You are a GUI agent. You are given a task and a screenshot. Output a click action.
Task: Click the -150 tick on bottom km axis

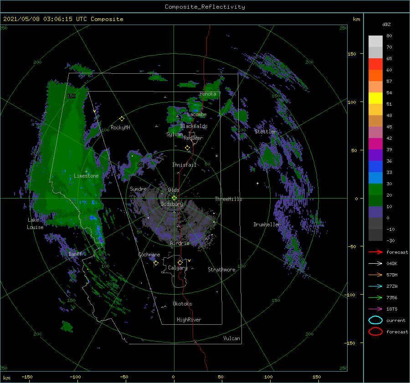(27, 377)
